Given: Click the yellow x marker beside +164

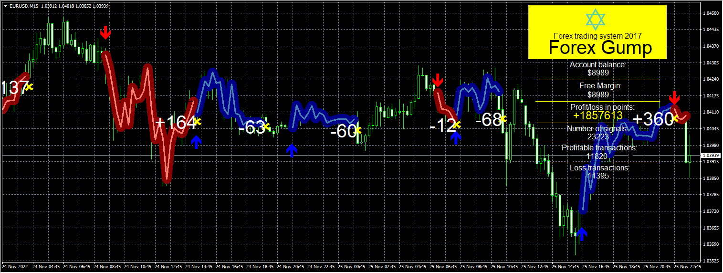Looking at the screenshot, I should (198, 121).
